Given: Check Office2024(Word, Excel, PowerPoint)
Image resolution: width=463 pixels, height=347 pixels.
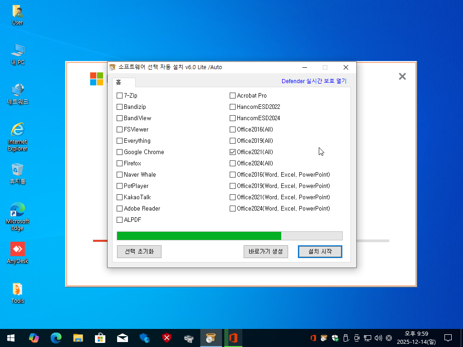Looking at the screenshot, I should point(233,209).
